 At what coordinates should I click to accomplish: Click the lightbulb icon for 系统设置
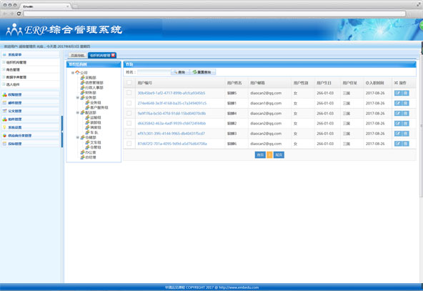pyautogui.click(x=4, y=127)
